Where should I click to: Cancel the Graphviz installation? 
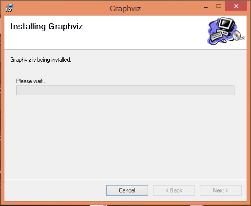pos(127,190)
